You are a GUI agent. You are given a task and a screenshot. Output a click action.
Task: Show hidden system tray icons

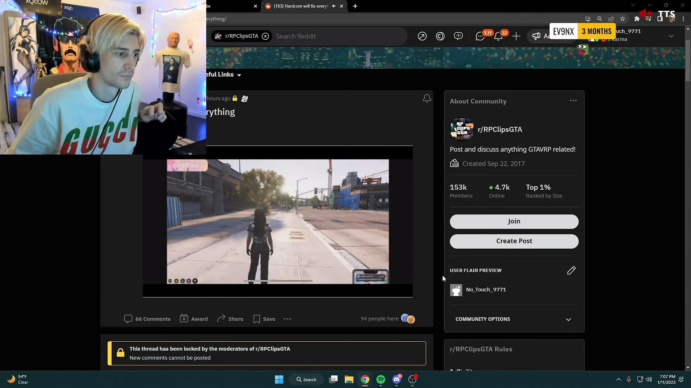pyautogui.click(x=618, y=379)
